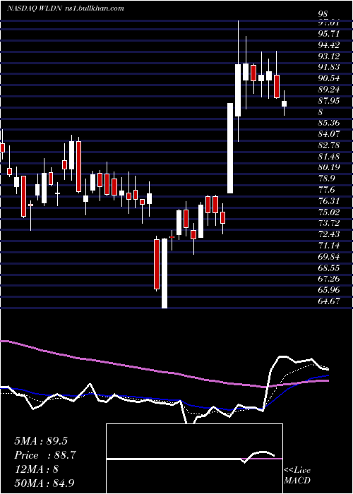Click the white candle extending below 64.67
The height and width of the screenshot is (494, 353).
pos(164,273)
